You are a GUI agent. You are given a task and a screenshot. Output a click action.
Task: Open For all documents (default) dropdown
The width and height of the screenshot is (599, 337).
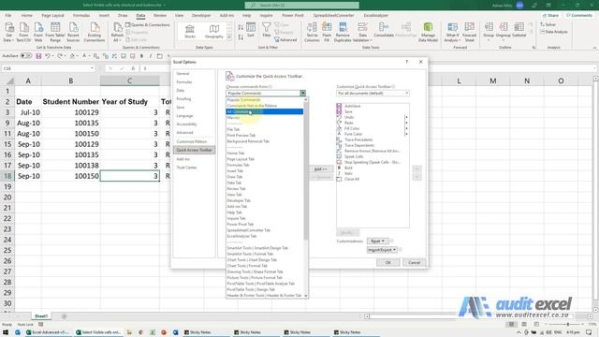tap(373, 94)
